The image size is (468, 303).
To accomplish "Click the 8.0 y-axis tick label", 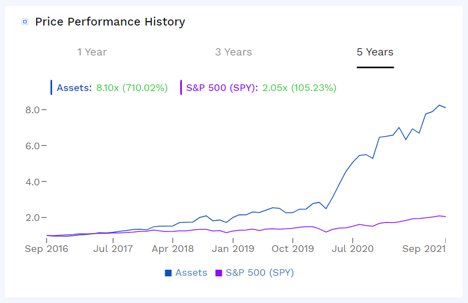I will click(x=32, y=110).
